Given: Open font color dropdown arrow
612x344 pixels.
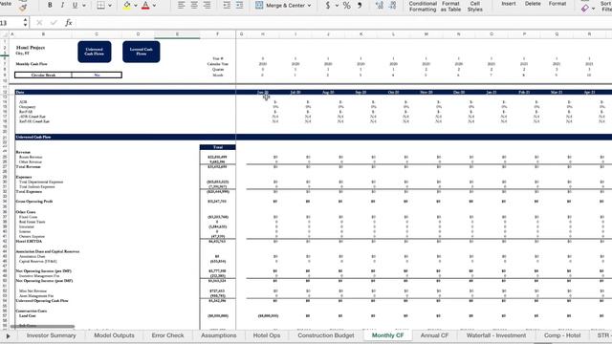Looking at the screenshot, I should pyautogui.click(x=154, y=6).
